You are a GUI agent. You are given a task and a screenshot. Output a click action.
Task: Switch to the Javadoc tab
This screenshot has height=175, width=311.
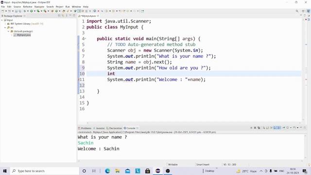click(99, 128)
